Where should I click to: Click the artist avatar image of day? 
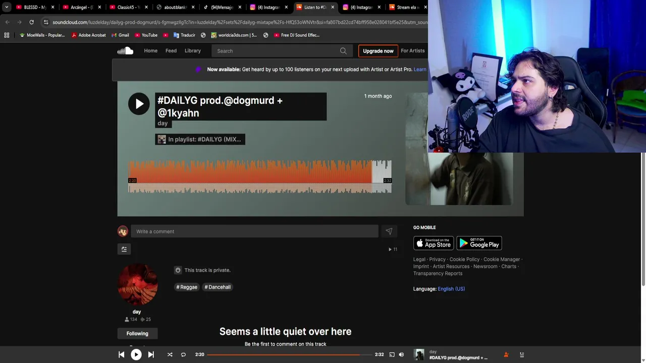coord(137,285)
